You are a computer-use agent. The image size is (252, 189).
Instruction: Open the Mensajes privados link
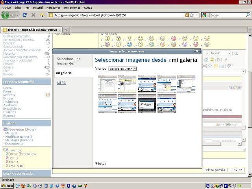(19, 140)
